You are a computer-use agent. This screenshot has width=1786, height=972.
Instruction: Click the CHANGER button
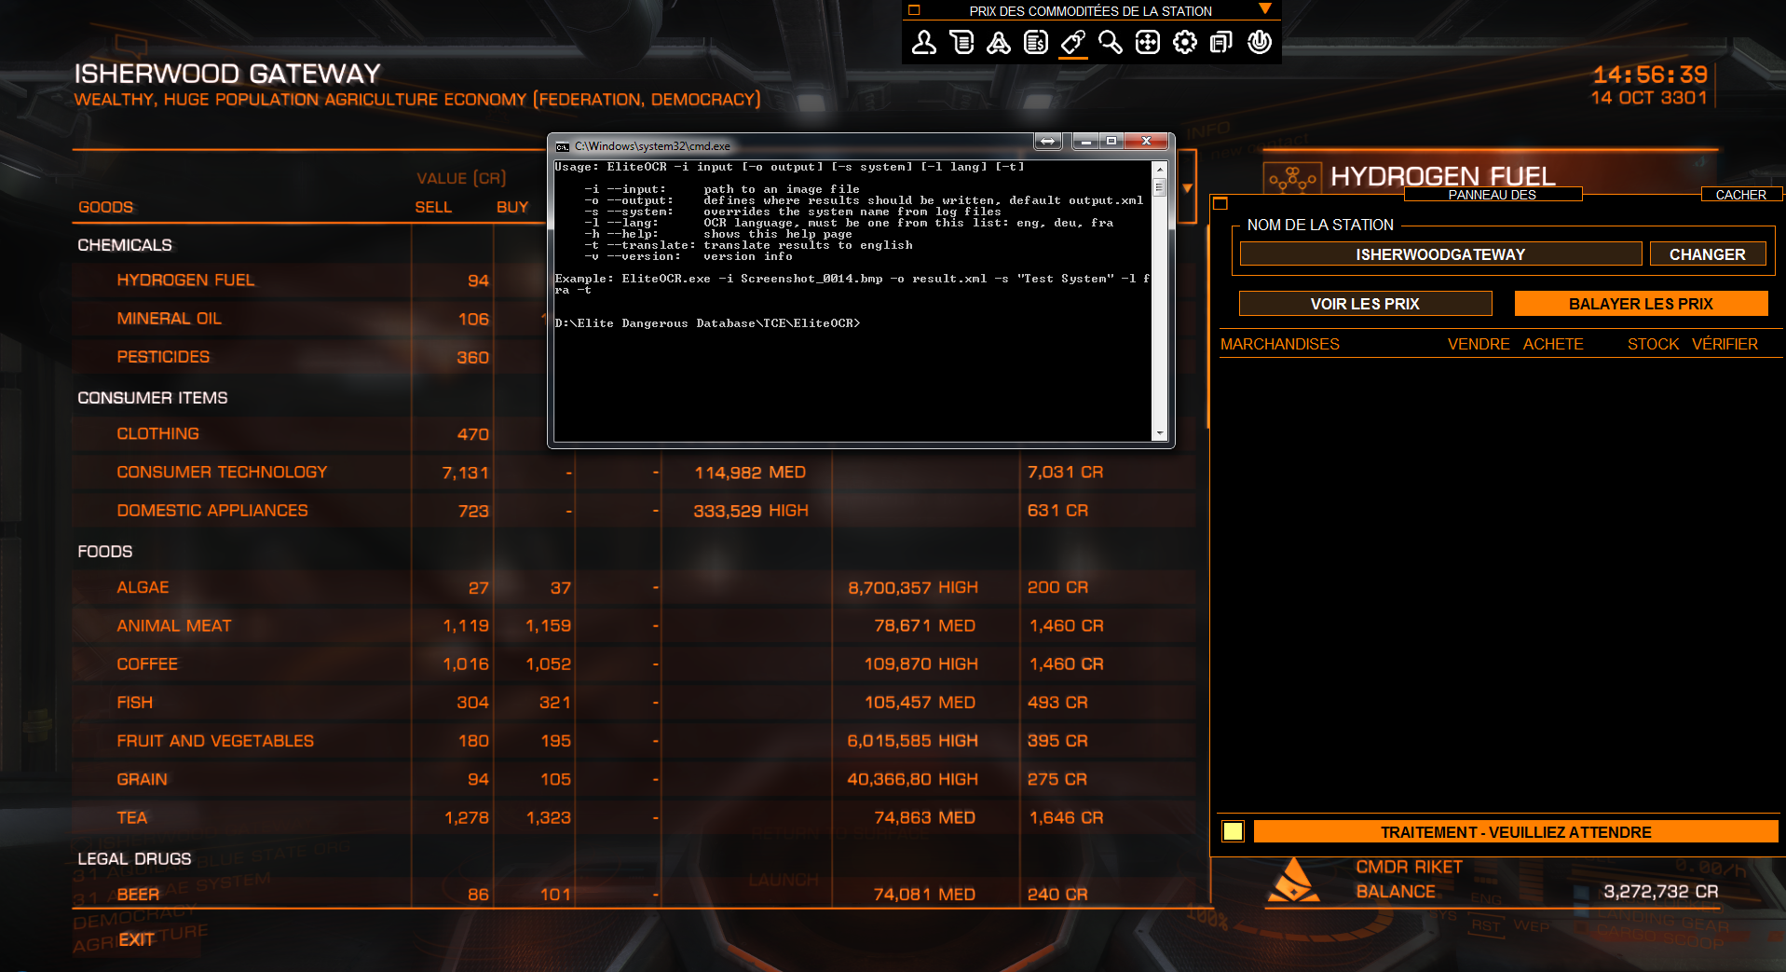1708,254
